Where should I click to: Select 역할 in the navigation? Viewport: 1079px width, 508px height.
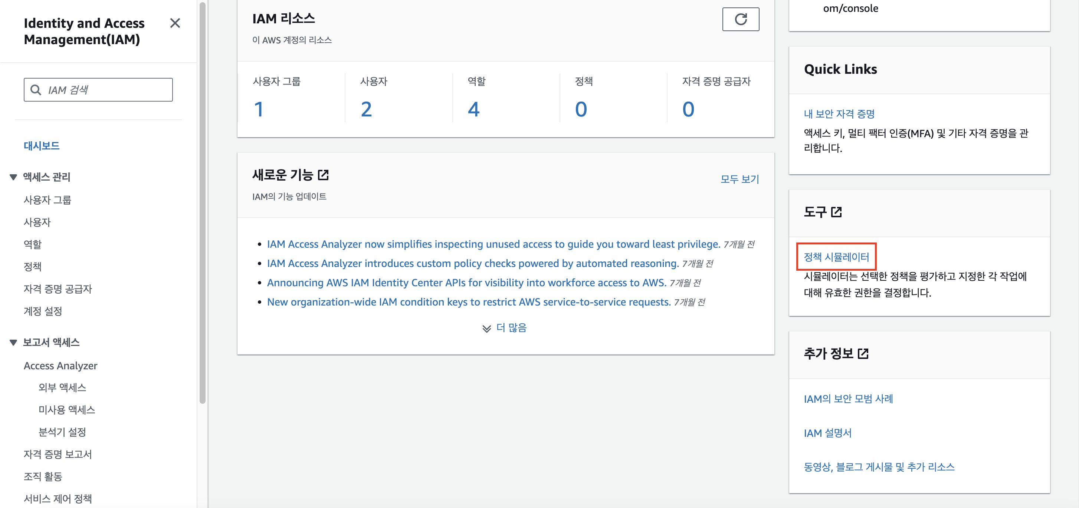pyautogui.click(x=33, y=244)
